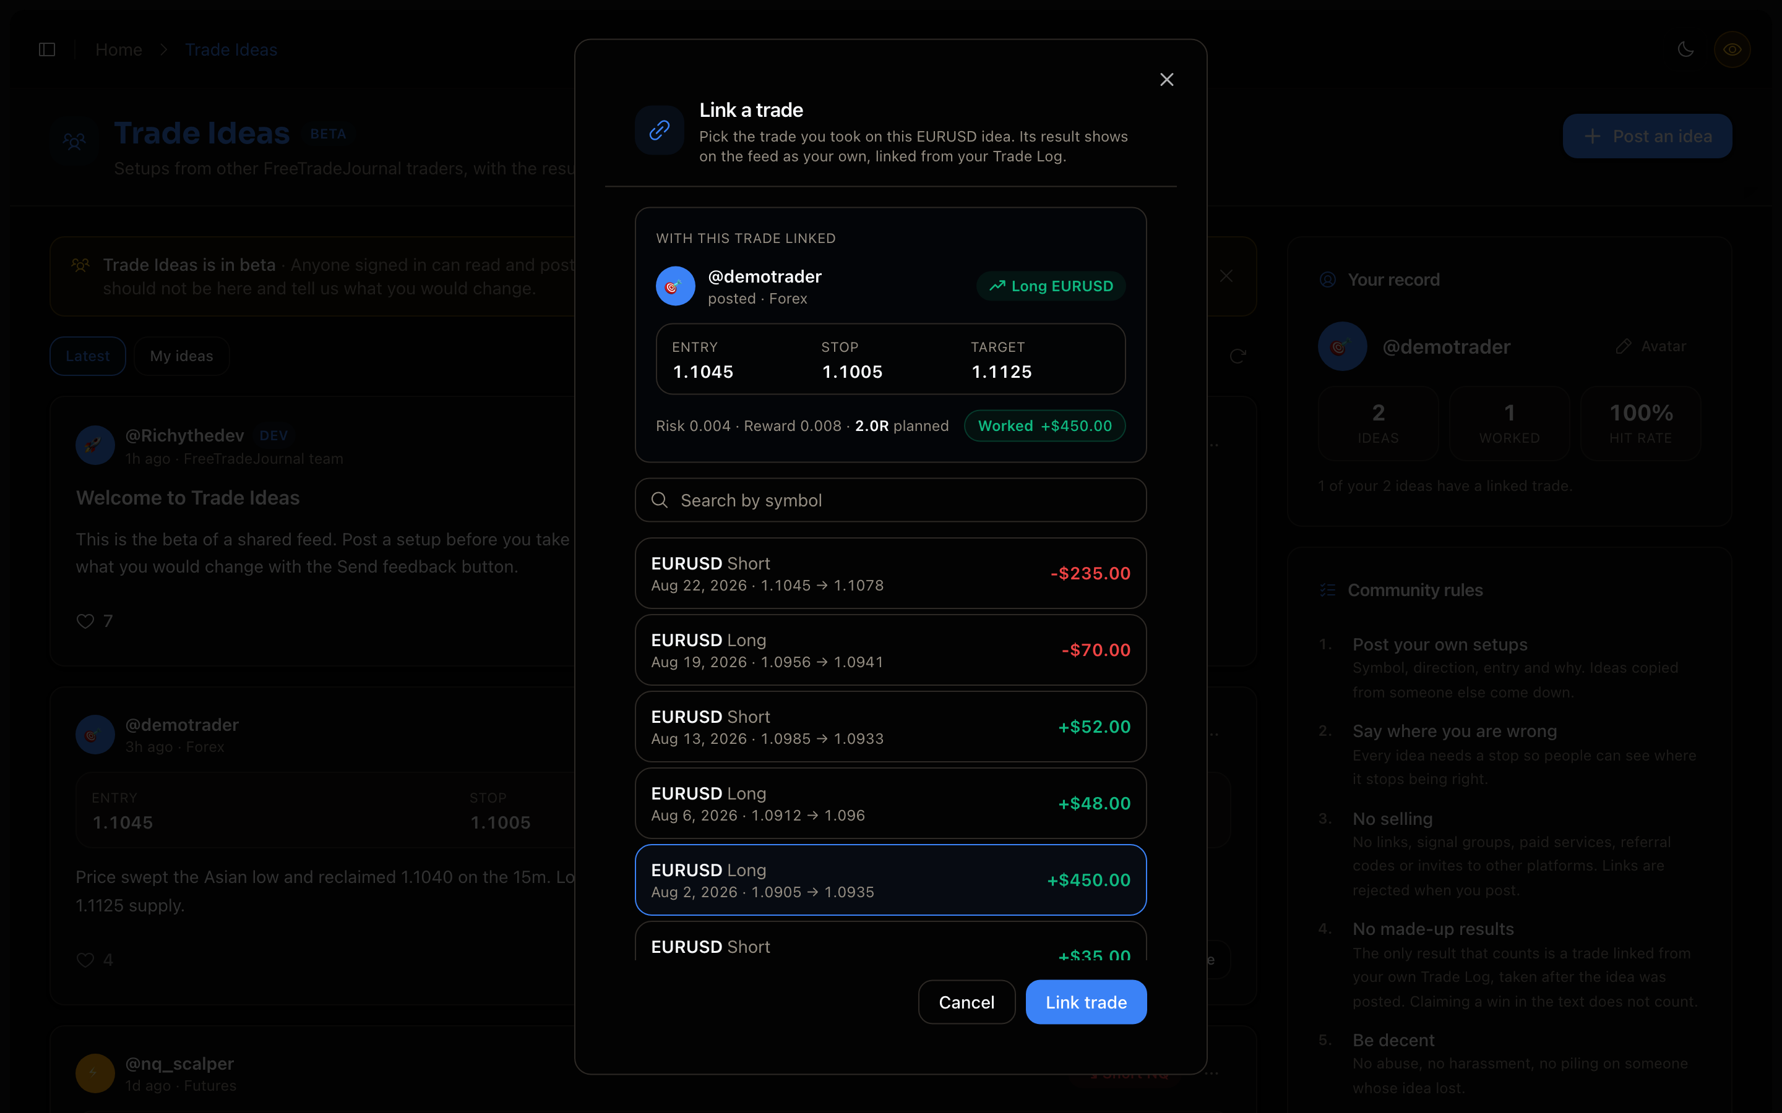Click the BETA tag next to Trade Ideas
This screenshot has height=1113, width=1782.
click(328, 134)
